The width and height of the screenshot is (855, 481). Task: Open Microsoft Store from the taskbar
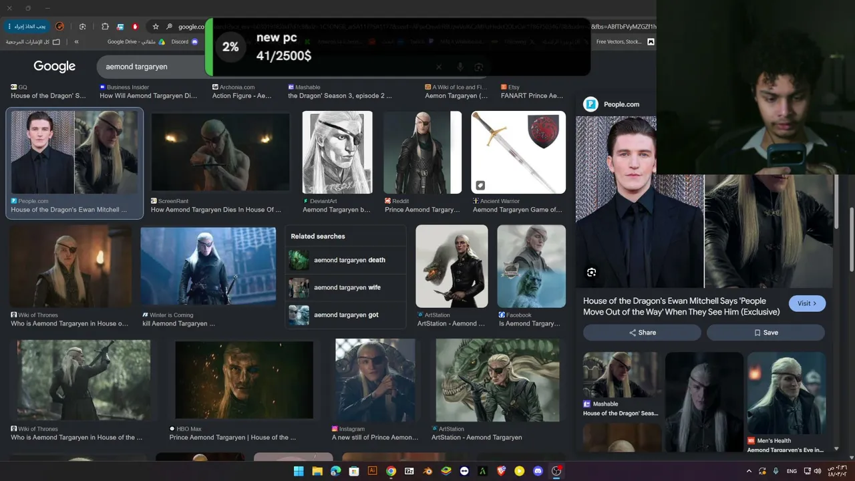click(x=354, y=471)
